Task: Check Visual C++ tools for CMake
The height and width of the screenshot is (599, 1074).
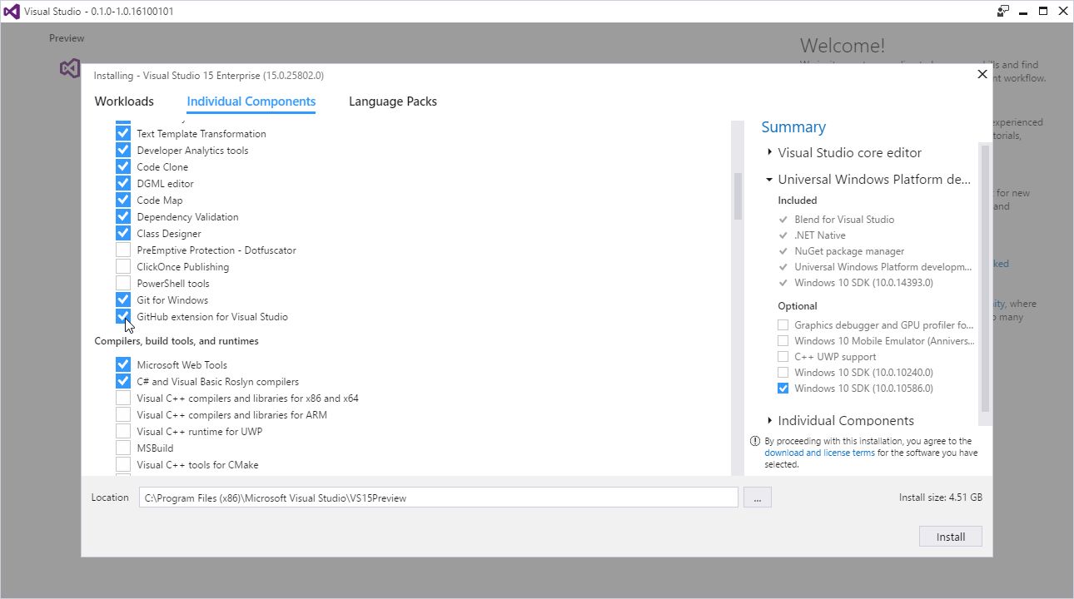Action: (123, 465)
